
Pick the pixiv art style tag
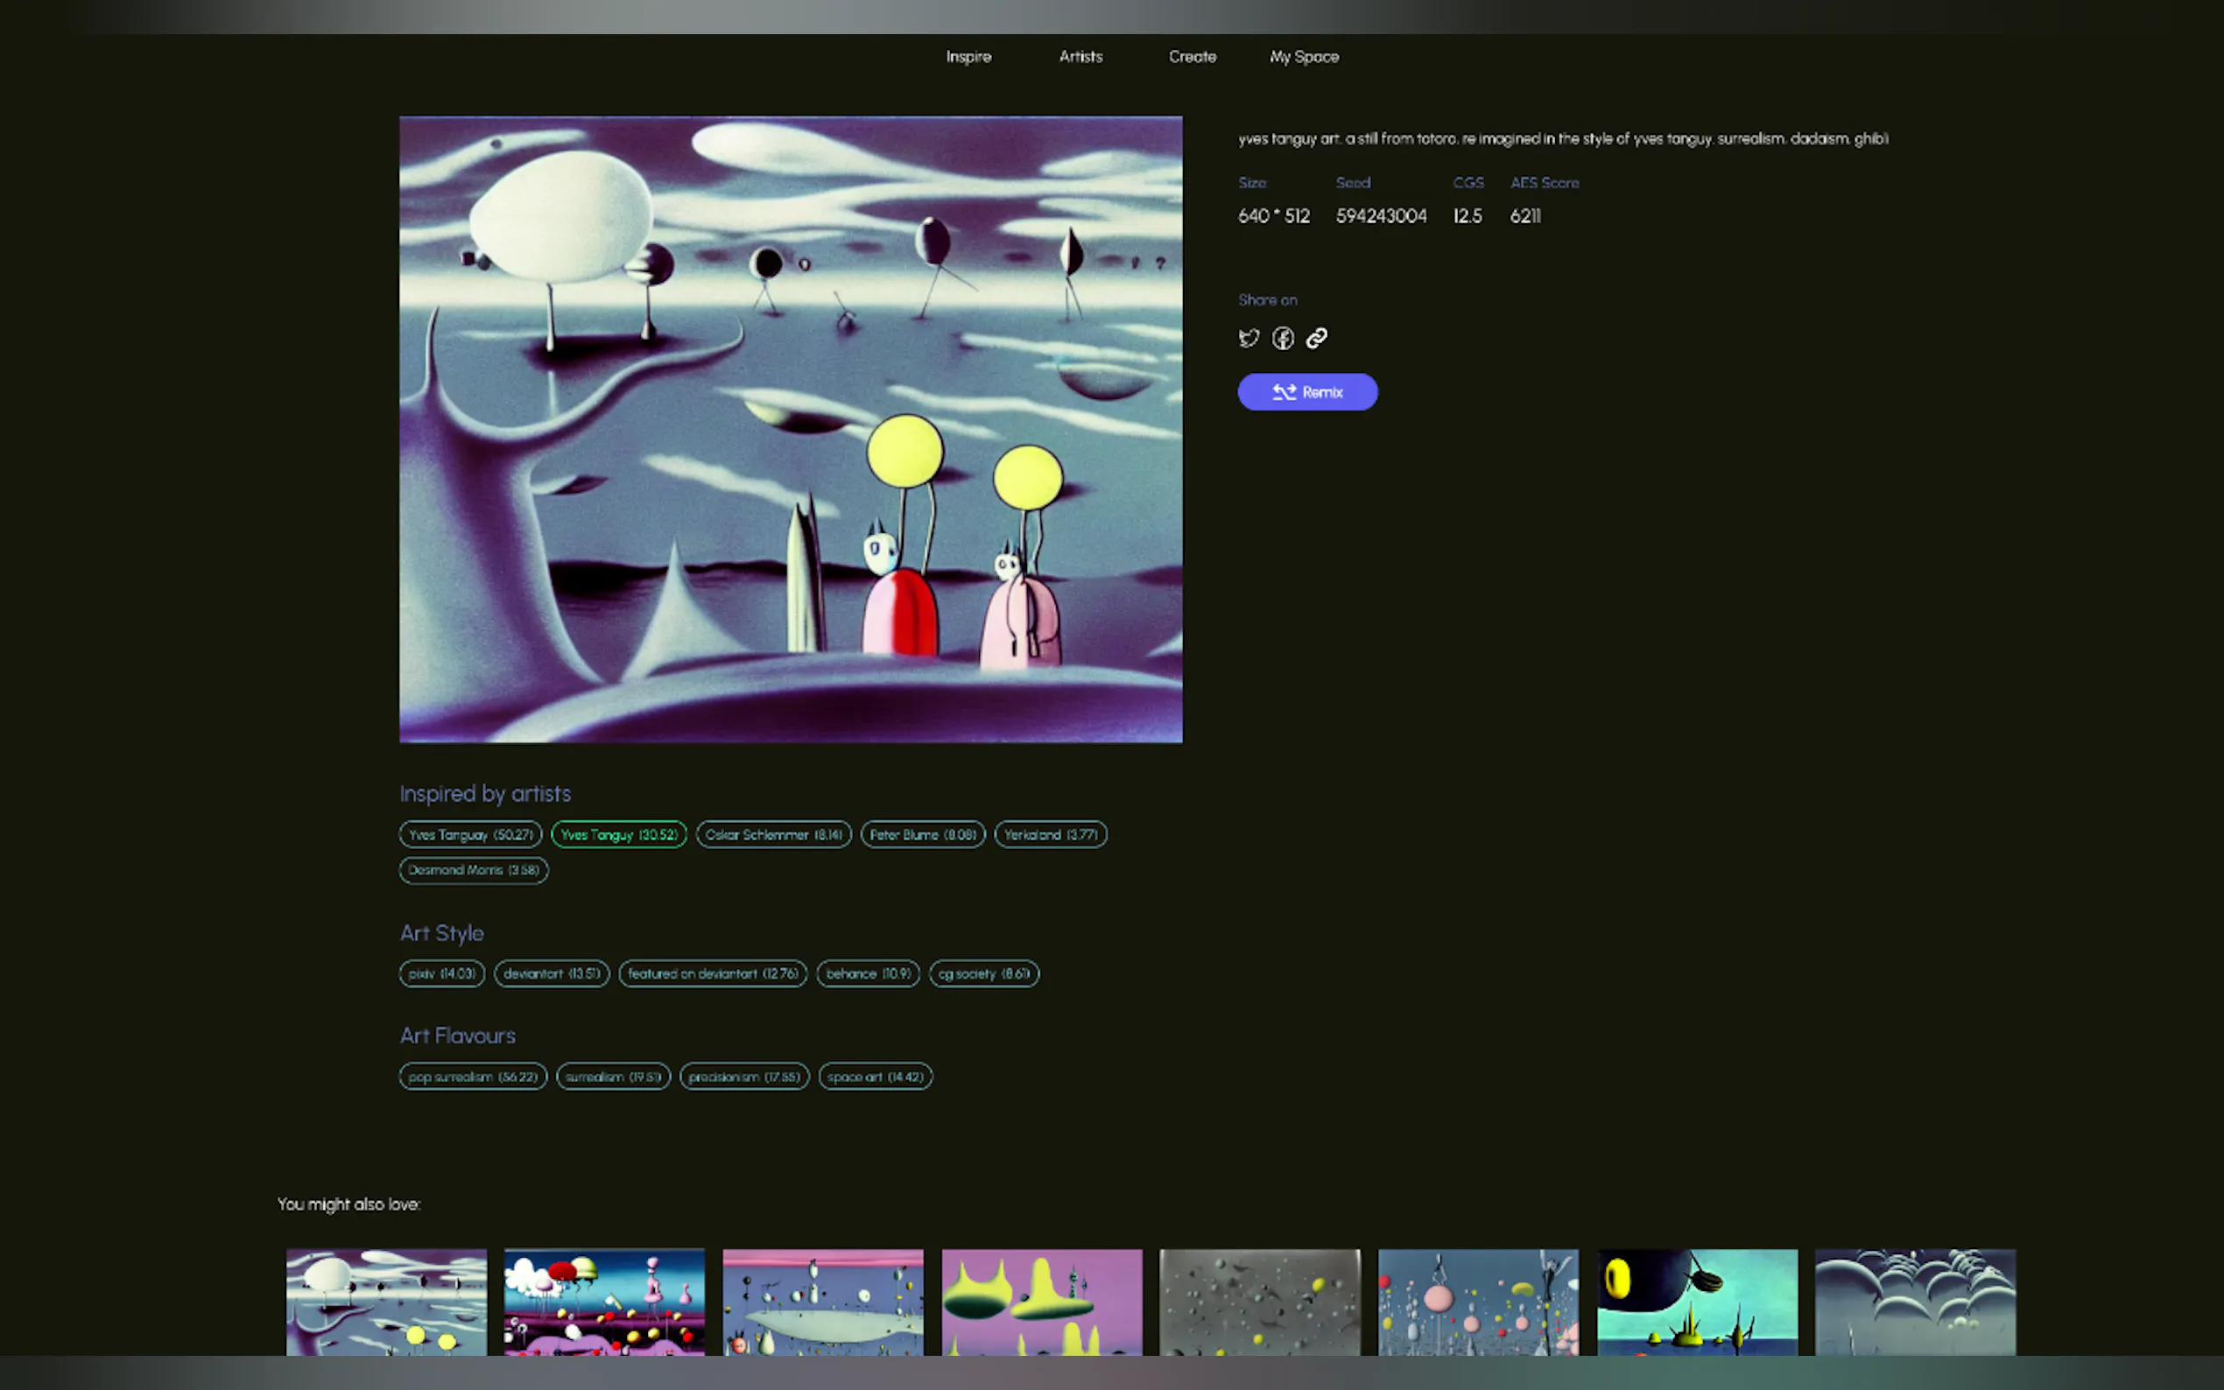tap(441, 973)
